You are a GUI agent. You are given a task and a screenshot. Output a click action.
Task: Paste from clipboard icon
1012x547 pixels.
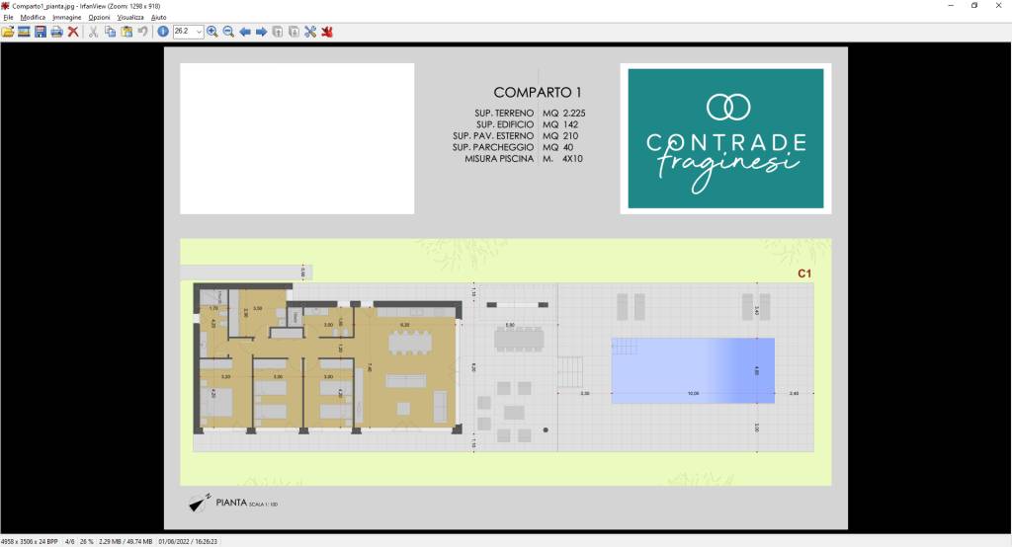[x=126, y=32]
